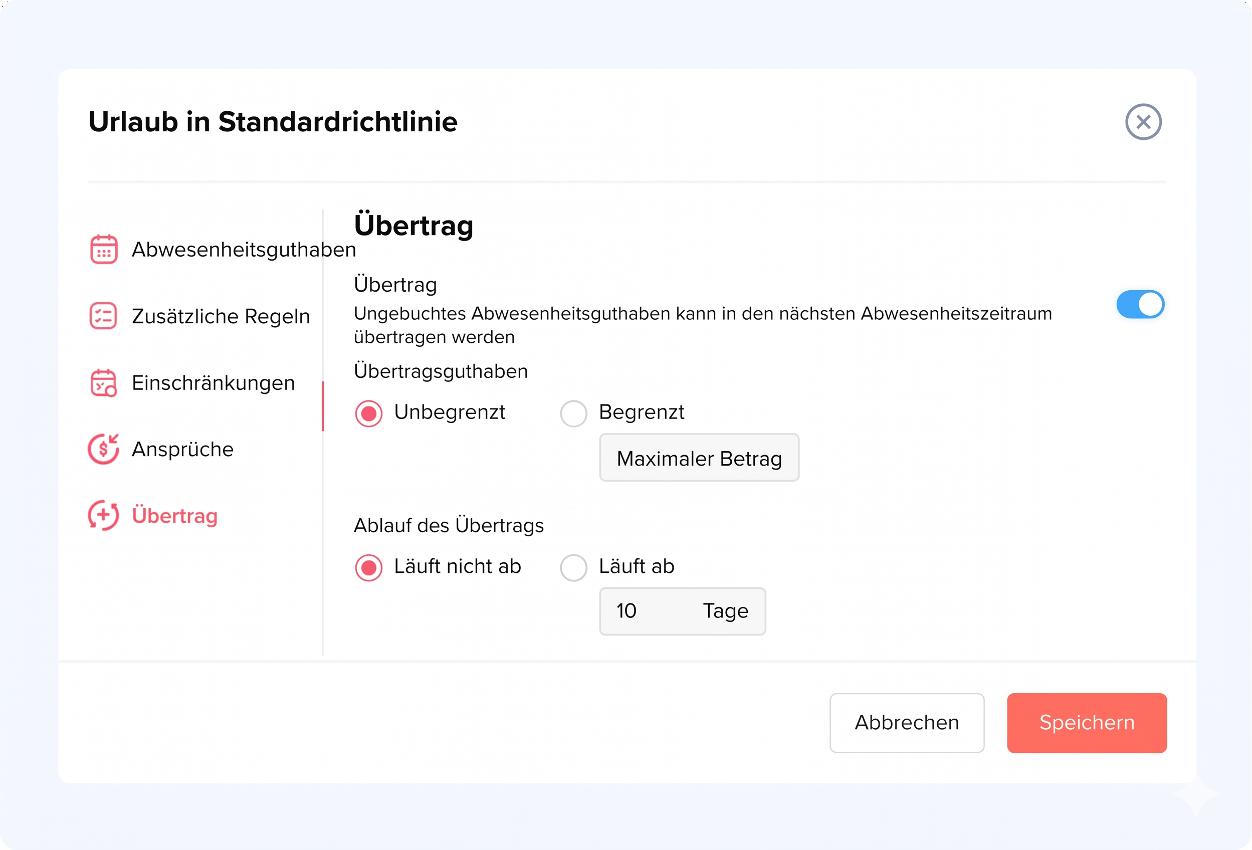Save changes with Speichern button
The height and width of the screenshot is (850, 1252).
pyautogui.click(x=1087, y=723)
